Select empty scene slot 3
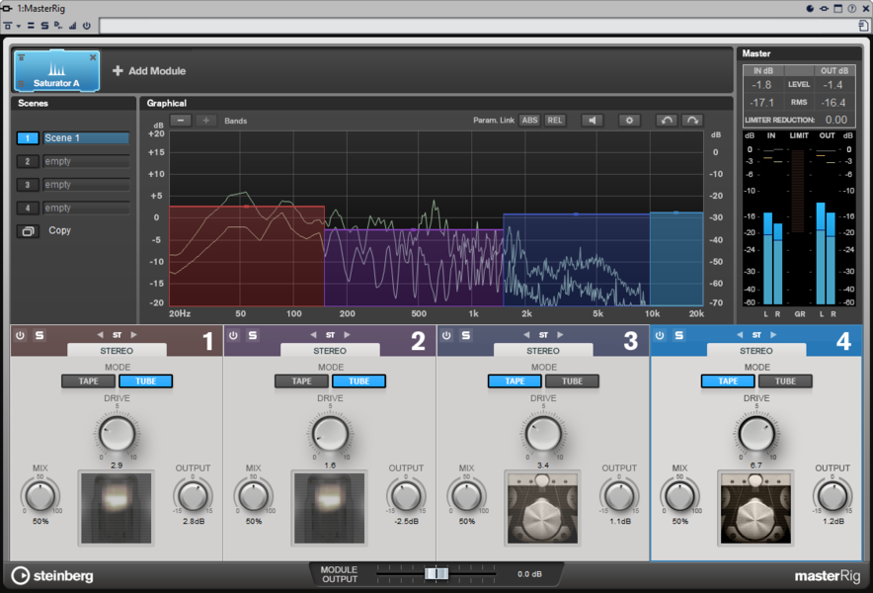Screen dimensions: 873x593 28,185
